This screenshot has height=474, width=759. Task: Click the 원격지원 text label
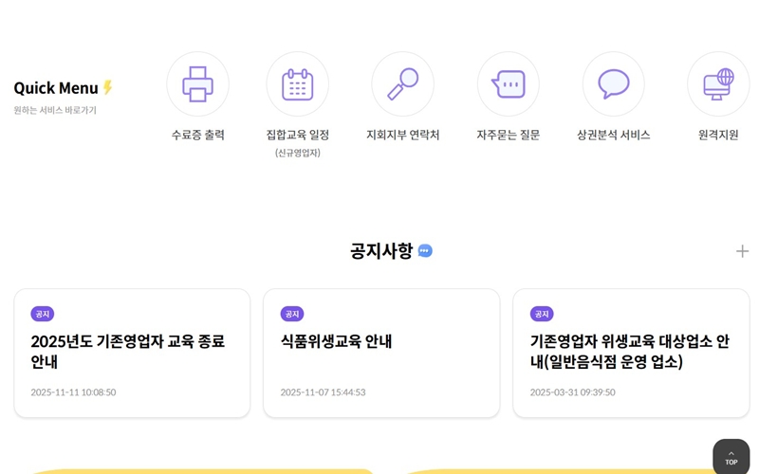pyautogui.click(x=718, y=135)
